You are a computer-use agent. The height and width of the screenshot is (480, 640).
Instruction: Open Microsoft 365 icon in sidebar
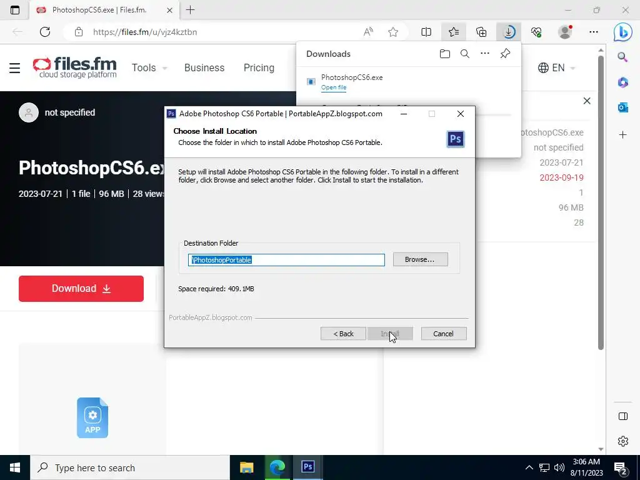[622, 82]
